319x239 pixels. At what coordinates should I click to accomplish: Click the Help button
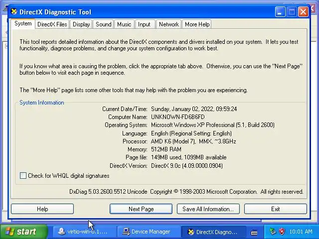42,209
